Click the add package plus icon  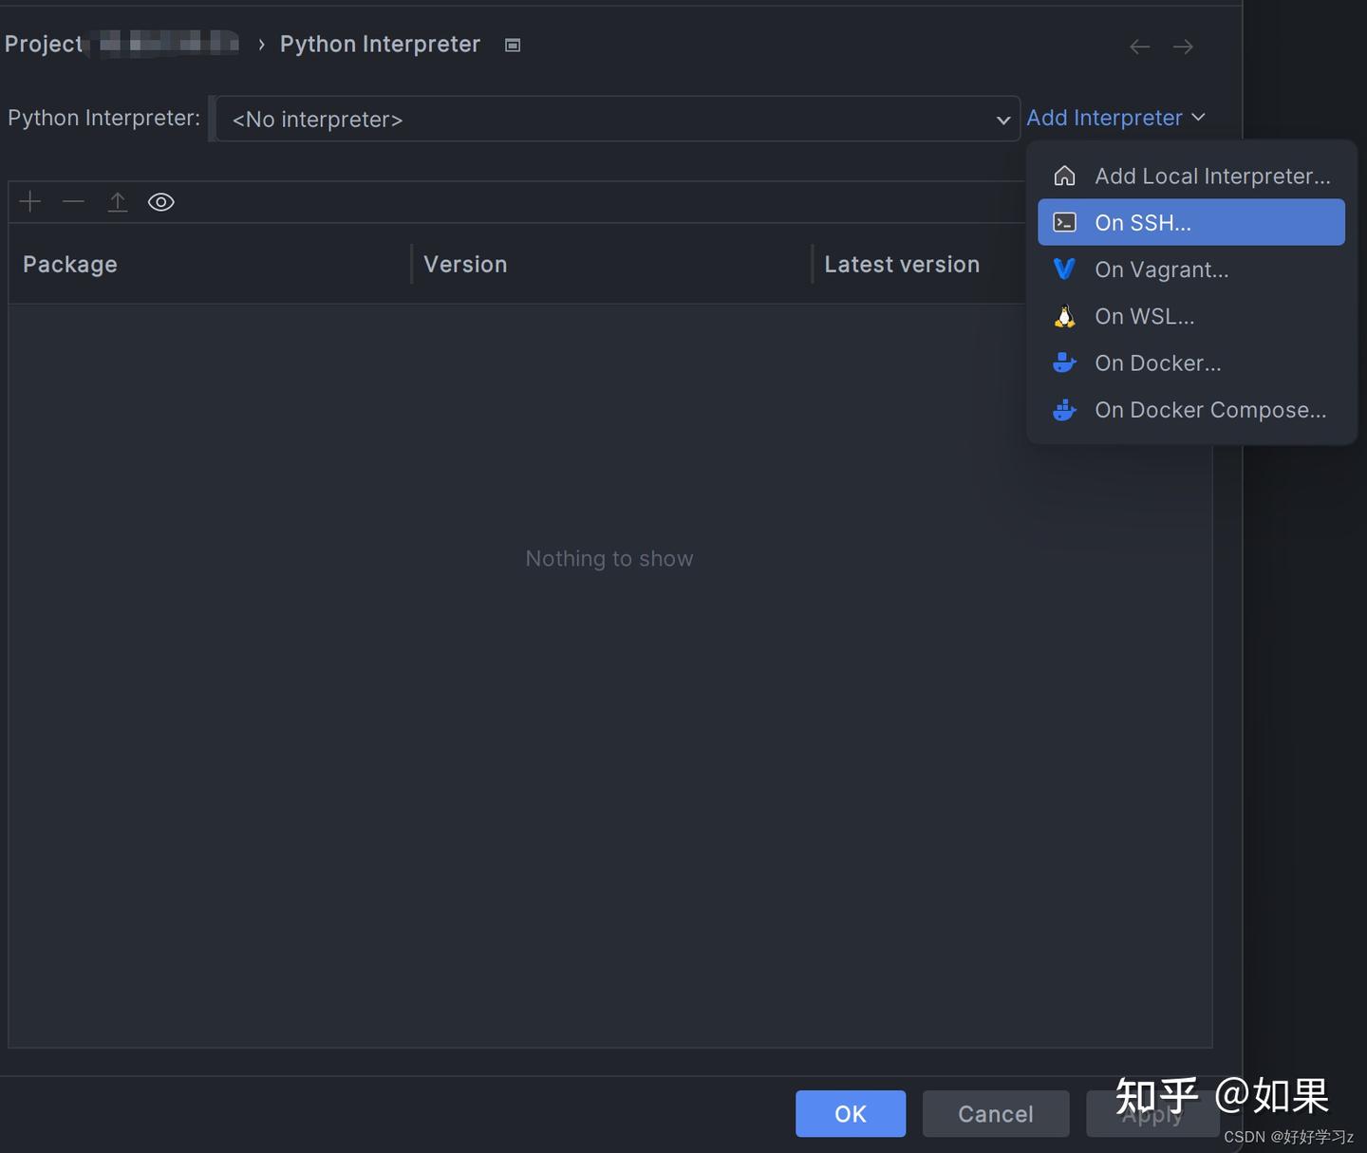coord(29,201)
